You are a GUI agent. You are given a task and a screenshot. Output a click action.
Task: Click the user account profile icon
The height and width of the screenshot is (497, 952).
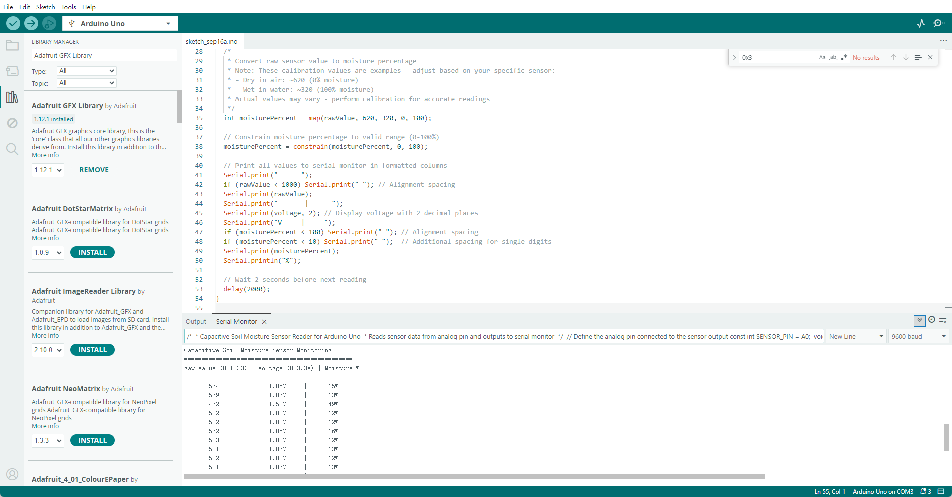pyautogui.click(x=12, y=474)
